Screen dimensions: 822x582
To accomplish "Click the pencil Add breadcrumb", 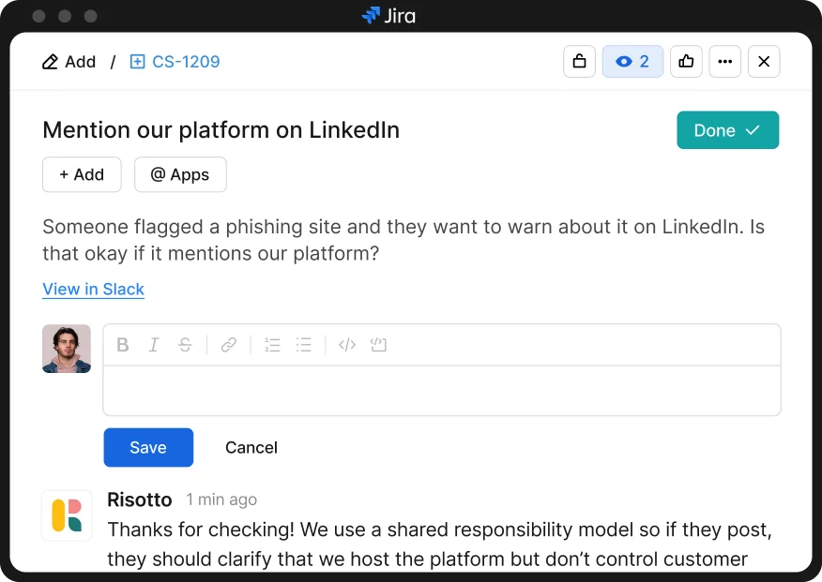I will [x=68, y=62].
